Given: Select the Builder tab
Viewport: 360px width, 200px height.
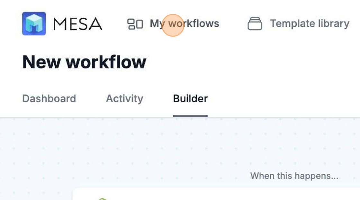Looking at the screenshot, I should click(190, 98).
